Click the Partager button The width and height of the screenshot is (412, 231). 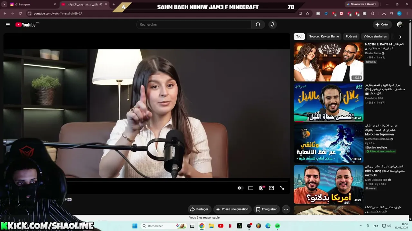click(199, 210)
